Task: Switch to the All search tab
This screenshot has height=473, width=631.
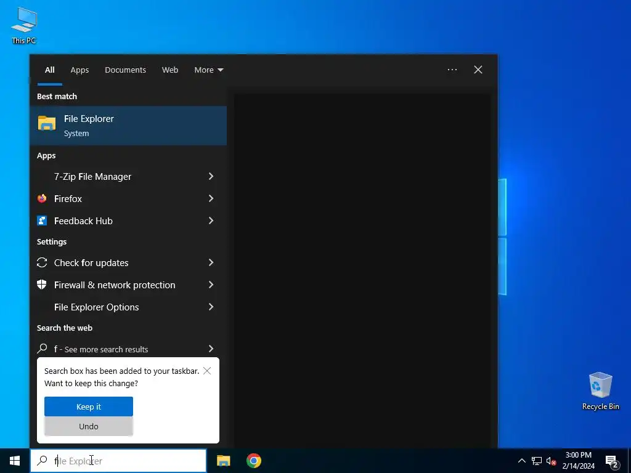Action: [49, 70]
